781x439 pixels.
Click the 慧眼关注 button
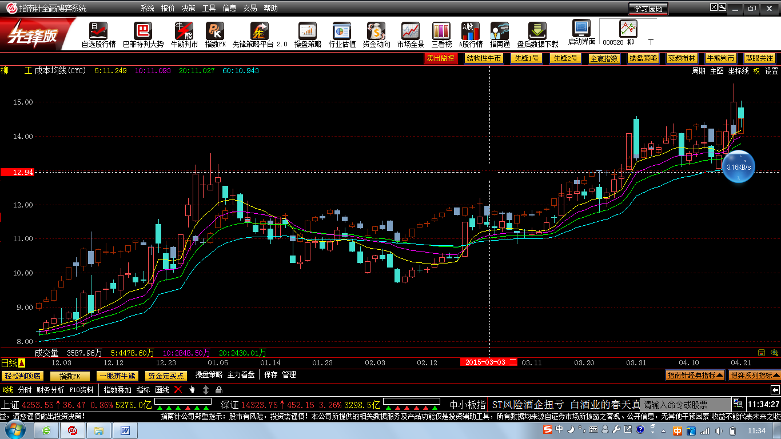[760, 58]
